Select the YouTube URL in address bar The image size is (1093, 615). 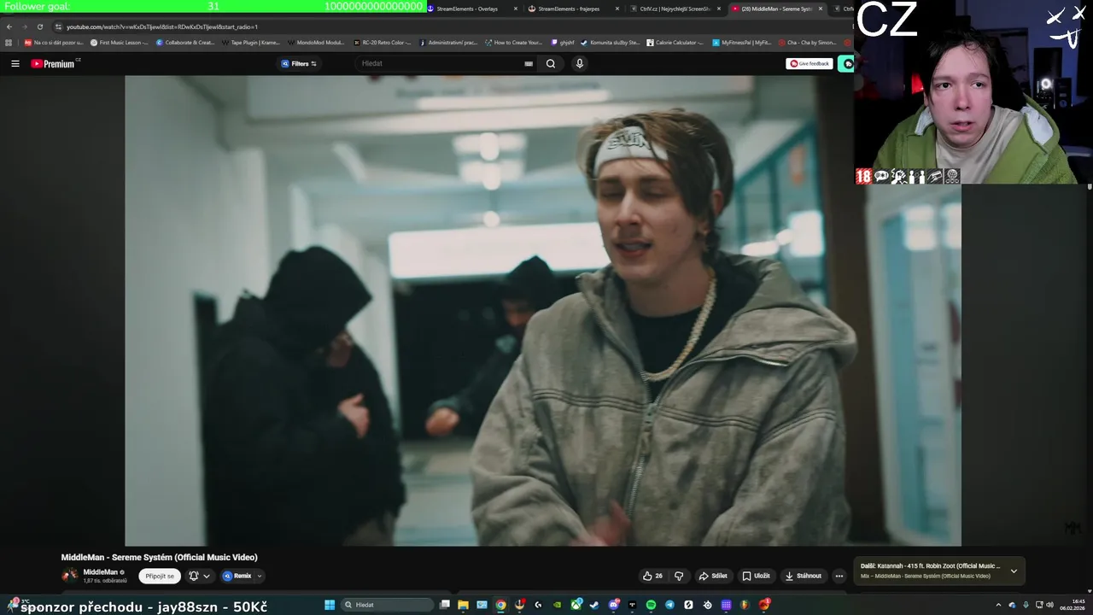click(162, 26)
